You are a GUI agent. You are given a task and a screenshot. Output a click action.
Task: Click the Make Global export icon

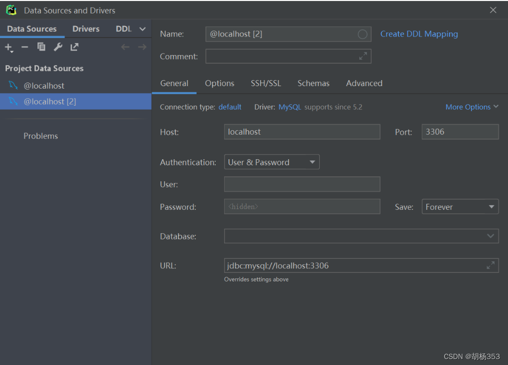(x=75, y=47)
